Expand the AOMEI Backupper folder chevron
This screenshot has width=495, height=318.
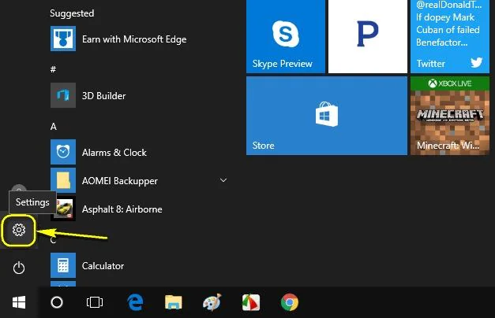pyautogui.click(x=223, y=181)
